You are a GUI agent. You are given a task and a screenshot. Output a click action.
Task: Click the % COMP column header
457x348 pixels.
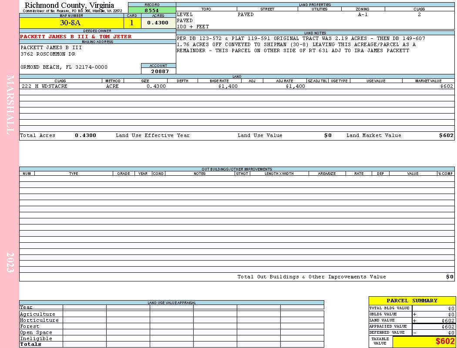[445, 173]
